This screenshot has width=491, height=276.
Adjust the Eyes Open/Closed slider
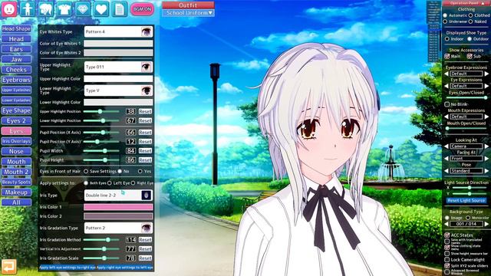[466, 97]
